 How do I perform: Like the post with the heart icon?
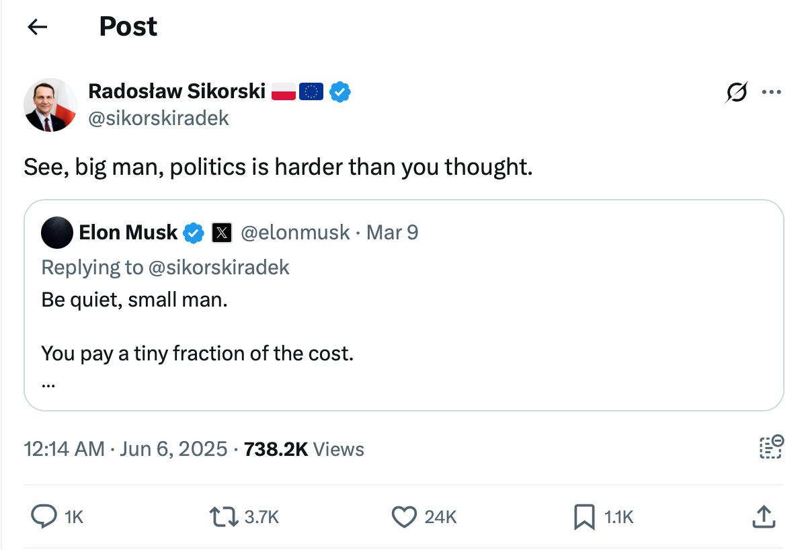404,516
